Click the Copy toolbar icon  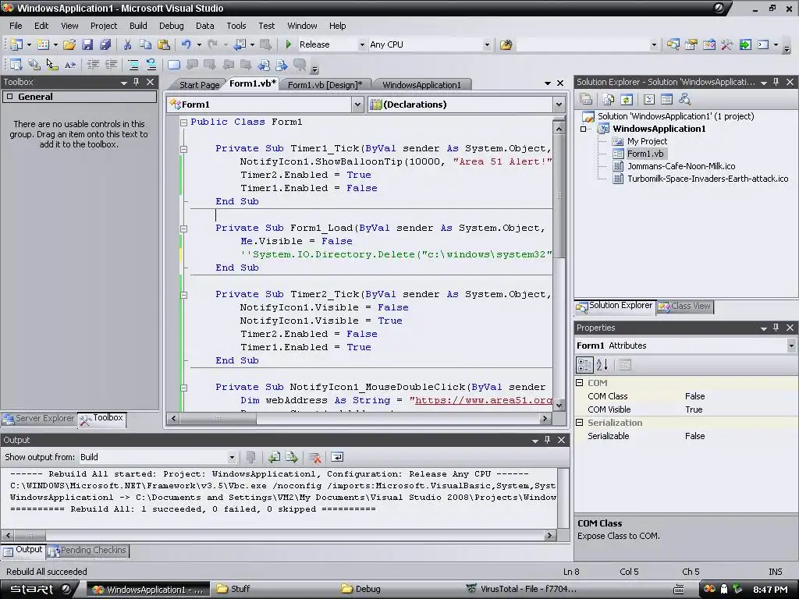pos(145,44)
